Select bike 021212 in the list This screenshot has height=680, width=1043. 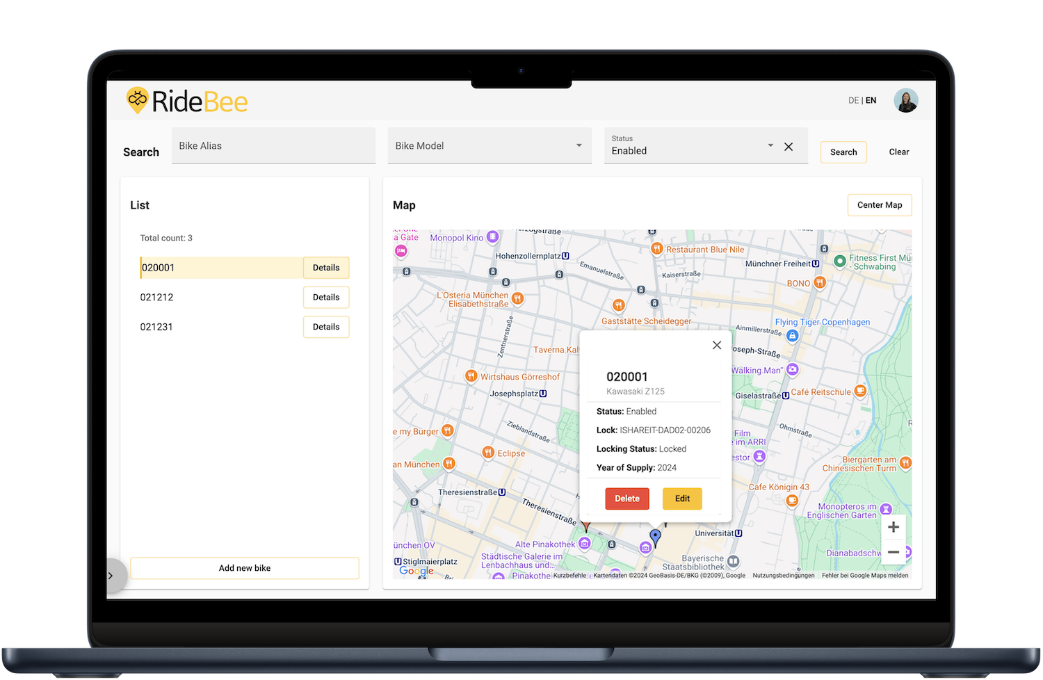coord(157,298)
